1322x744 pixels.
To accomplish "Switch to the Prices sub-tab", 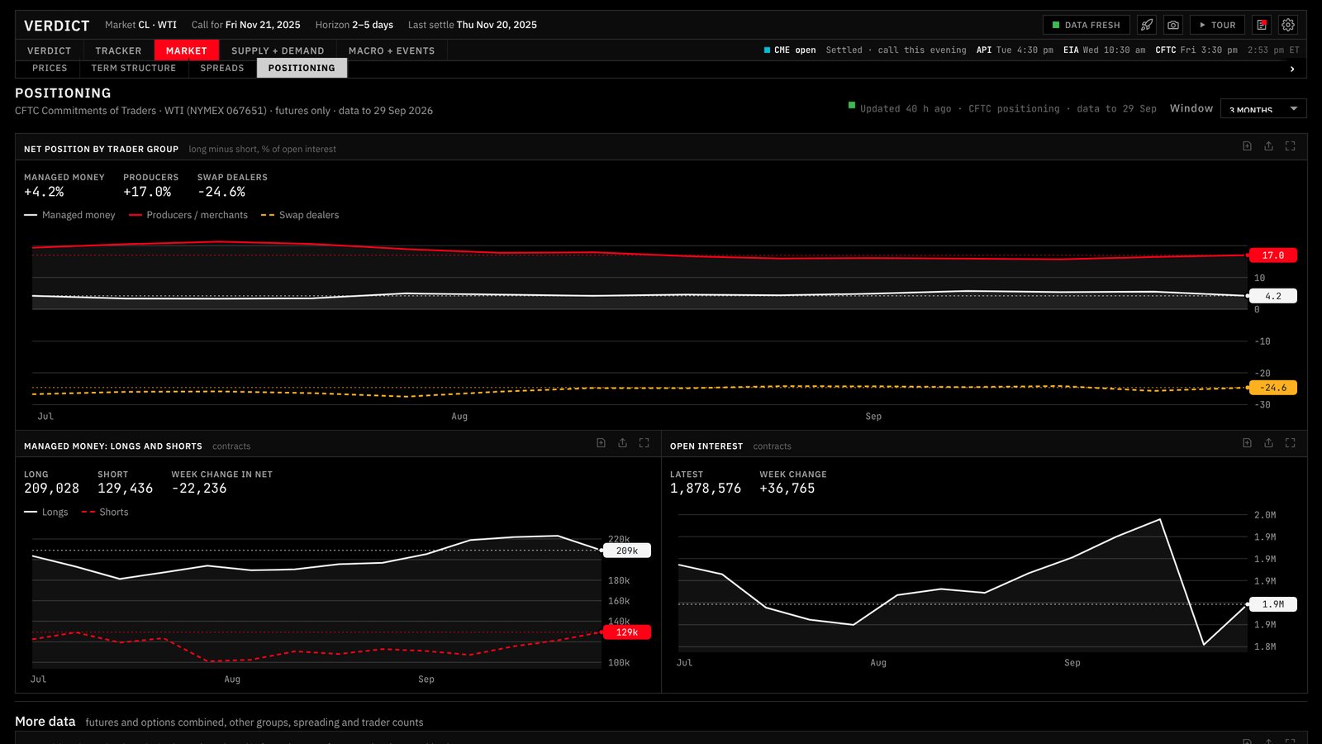I will [50, 69].
